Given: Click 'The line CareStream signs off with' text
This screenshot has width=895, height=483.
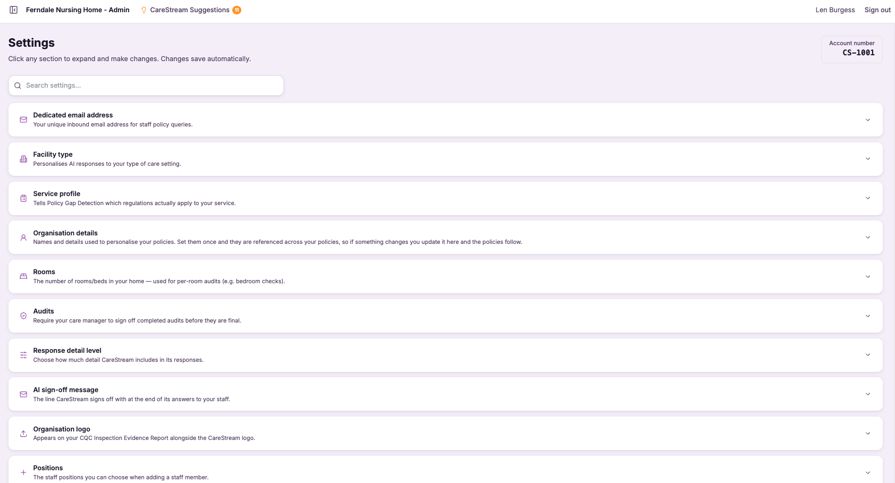Looking at the screenshot, I should click(x=132, y=400).
